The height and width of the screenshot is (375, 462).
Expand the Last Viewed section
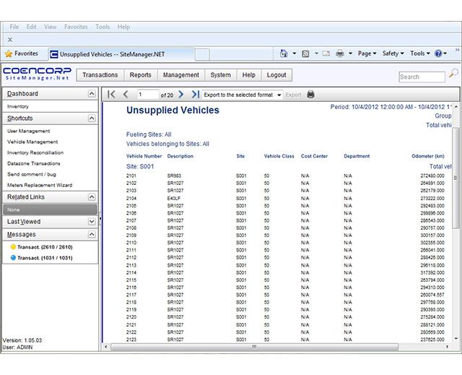click(91, 222)
